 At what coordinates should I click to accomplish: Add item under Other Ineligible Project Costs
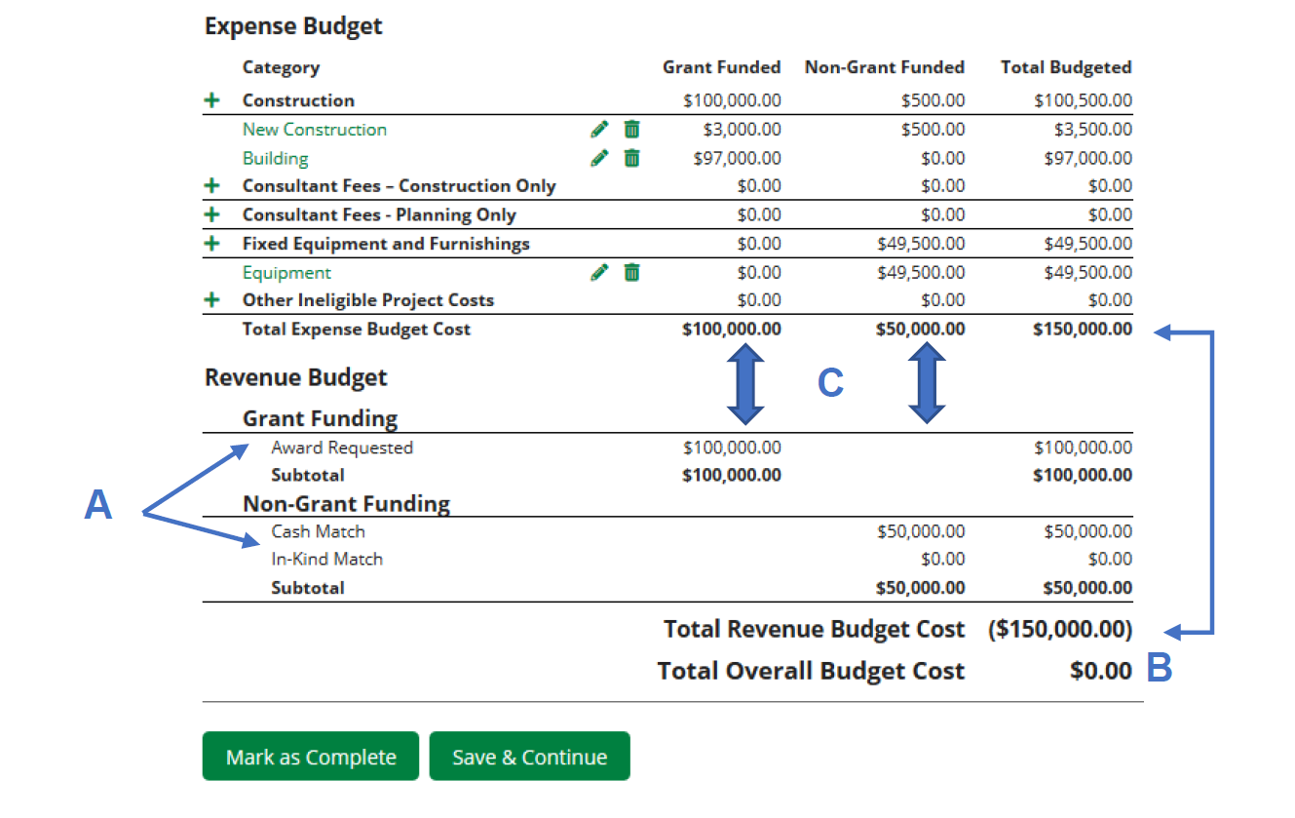click(212, 300)
